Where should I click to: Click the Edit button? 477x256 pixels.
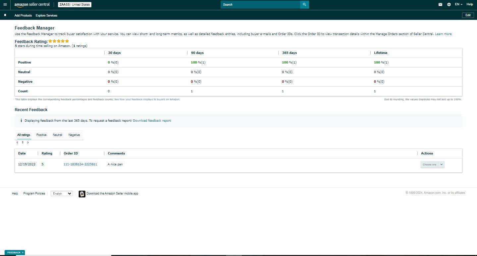point(468,15)
